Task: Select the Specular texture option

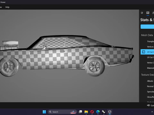Action: (150, 92)
